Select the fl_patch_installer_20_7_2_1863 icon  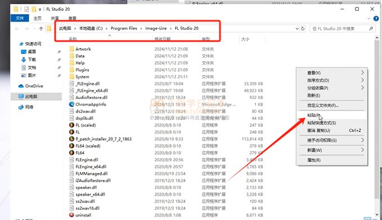coord(71,139)
